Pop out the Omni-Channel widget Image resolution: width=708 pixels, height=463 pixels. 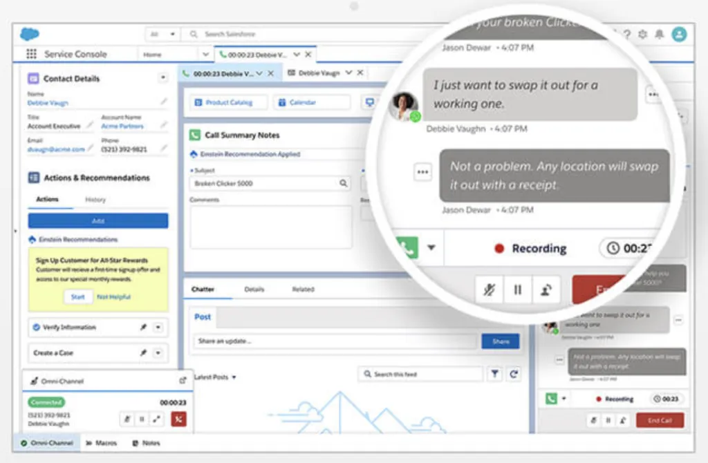[x=183, y=381]
